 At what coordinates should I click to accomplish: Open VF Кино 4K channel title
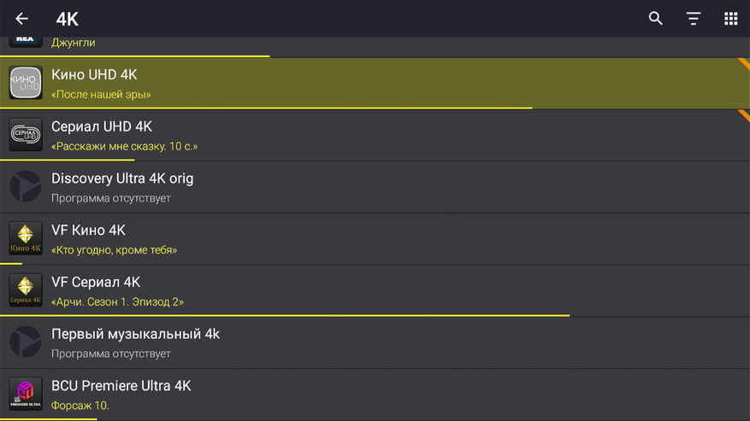point(88,231)
